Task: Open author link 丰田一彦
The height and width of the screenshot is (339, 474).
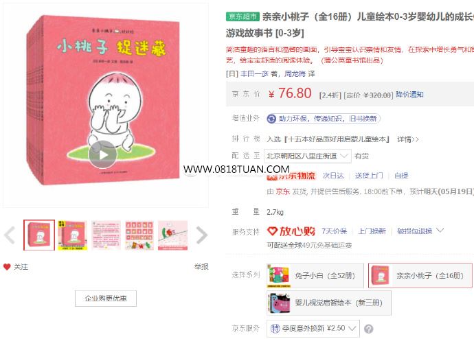Action: pyautogui.click(x=254, y=73)
